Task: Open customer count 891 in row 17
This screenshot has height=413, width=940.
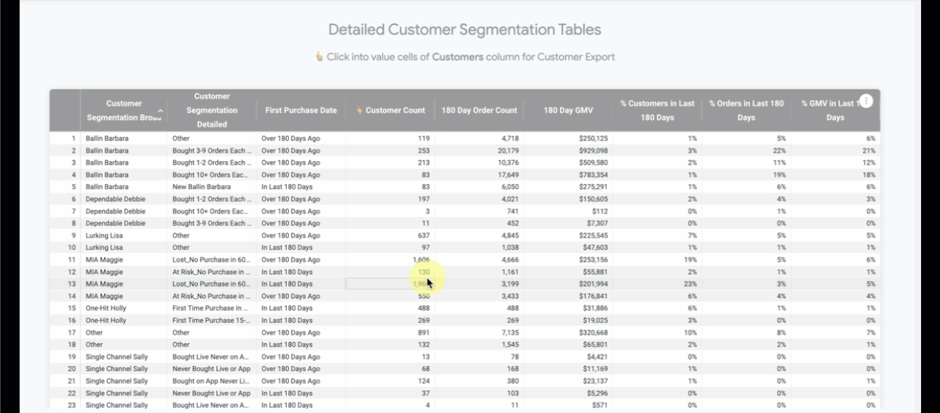Action: coord(423,332)
